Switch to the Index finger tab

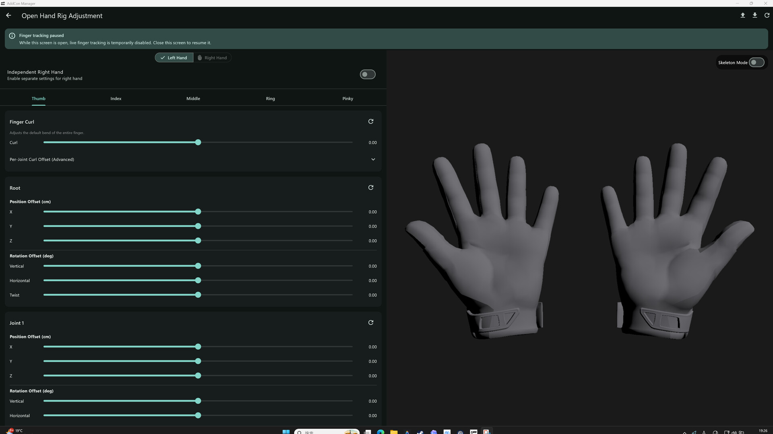[x=116, y=98]
